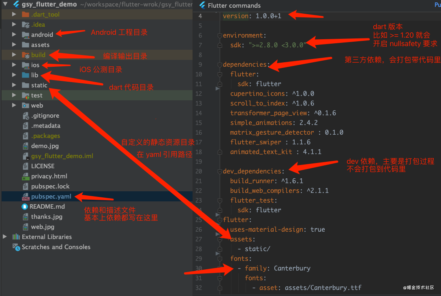Click the lib source folder icon
This screenshot has height=296, width=441.
(x=26, y=75)
